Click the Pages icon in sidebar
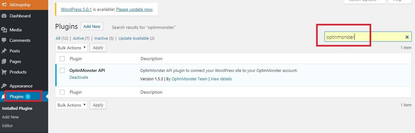The image size is (415, 133). tap(4, 61)
